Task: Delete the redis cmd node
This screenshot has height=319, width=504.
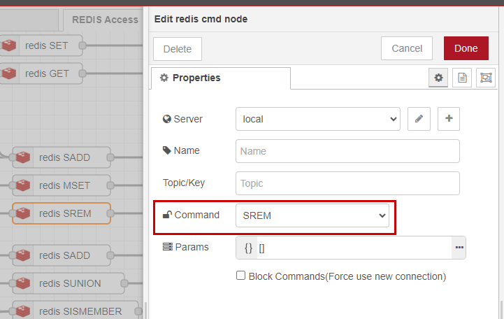Action: click(x=178, y=49)
